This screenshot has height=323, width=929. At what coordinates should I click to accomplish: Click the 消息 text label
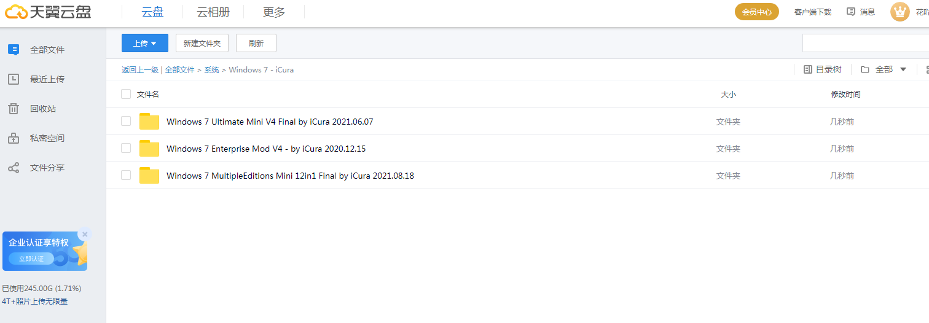(x=868, y=12)
